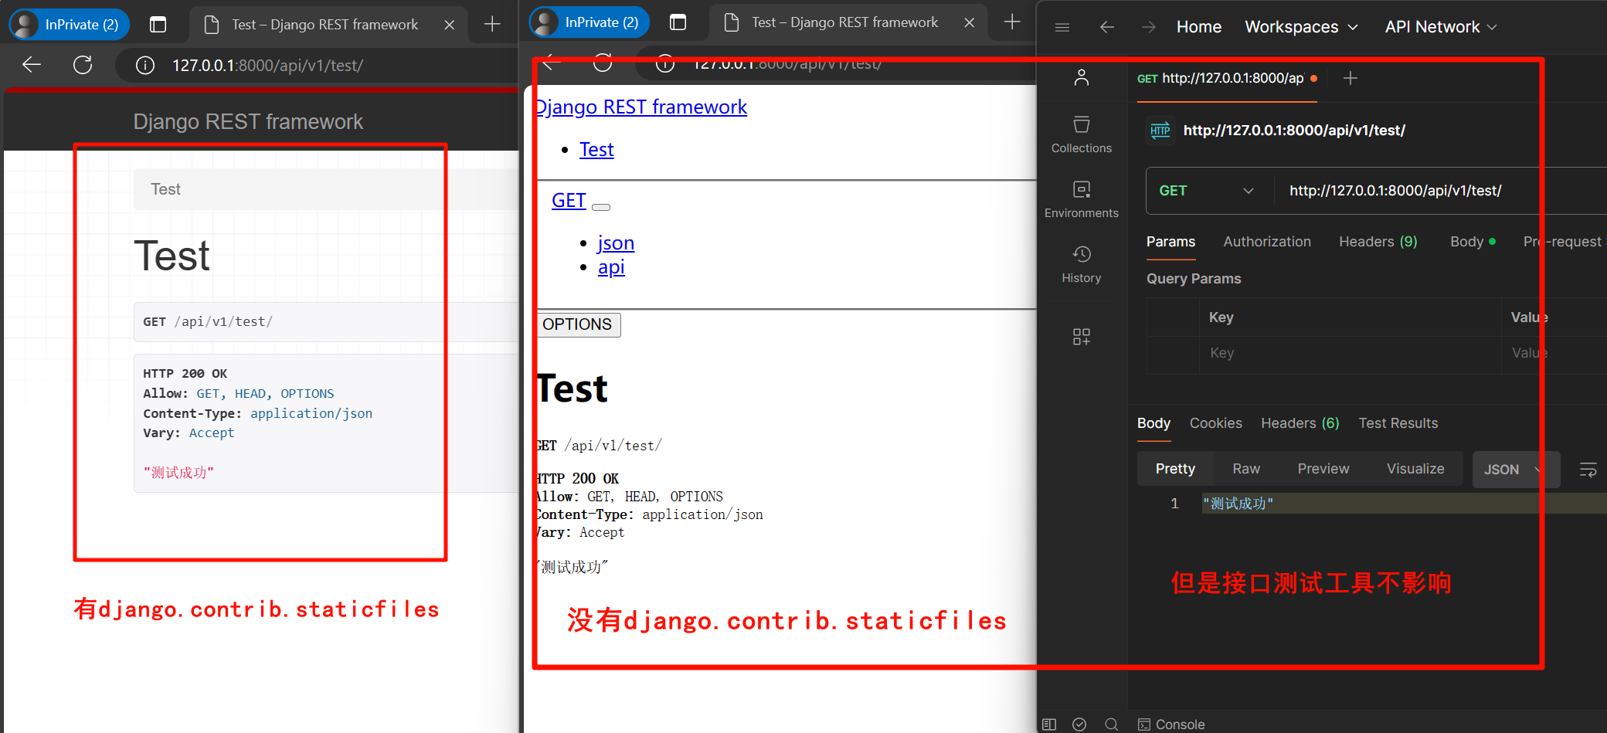Select the middle browser's Test tab
This screenshot has height=733, width=1607.
pyautogui.click(x=846, y=22)
